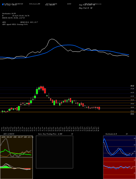Click the 'Stochastics & R SI' panel title
The image size is (136, 179).
(x=116, y=134)
